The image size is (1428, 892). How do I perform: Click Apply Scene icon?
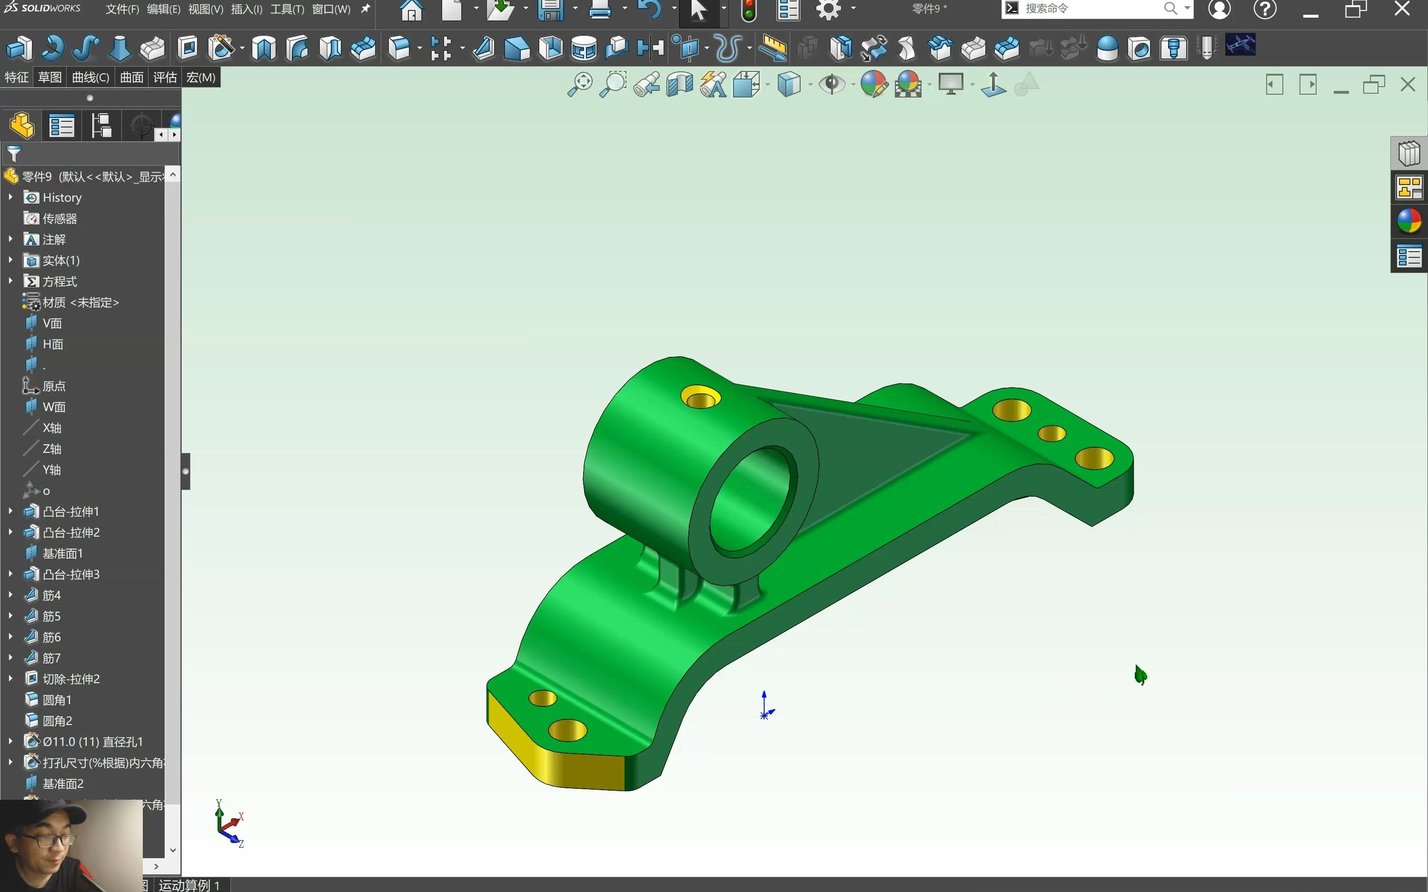pyautogui.click(x=908, y=85)
